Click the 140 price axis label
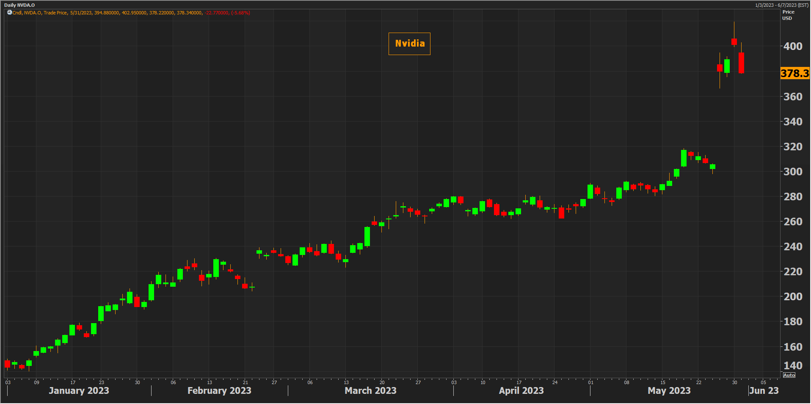 pos(793,365)
